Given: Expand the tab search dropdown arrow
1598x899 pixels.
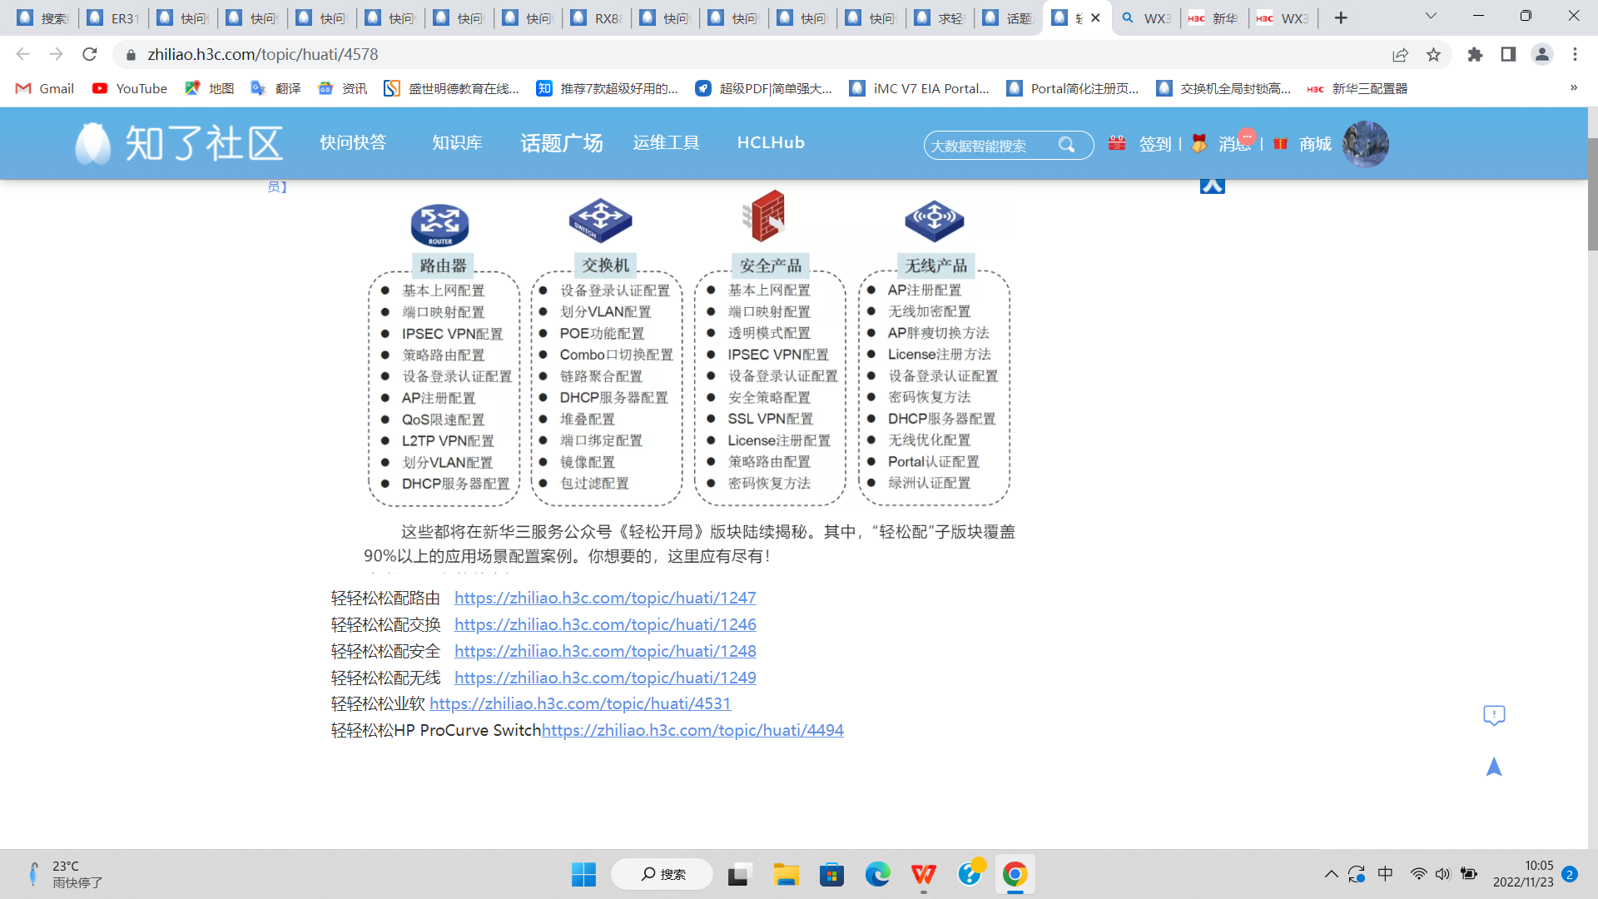Looking at the screenshot, I should (x=1431, y=17).
